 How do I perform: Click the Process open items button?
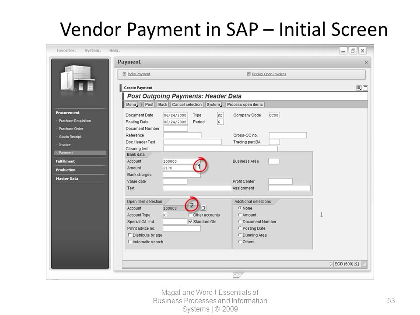[x=245, y=105]
